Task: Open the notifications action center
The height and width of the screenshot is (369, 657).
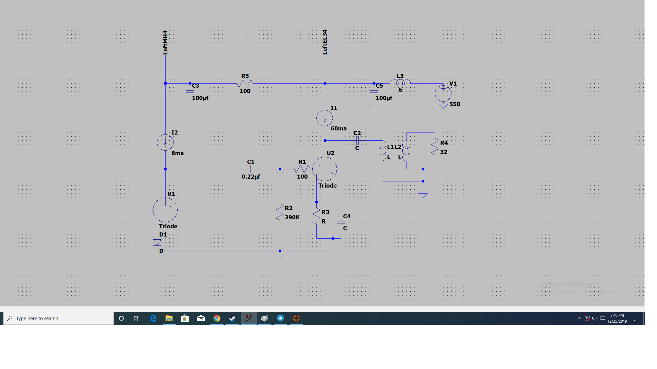Action: [x=634, y=318]
